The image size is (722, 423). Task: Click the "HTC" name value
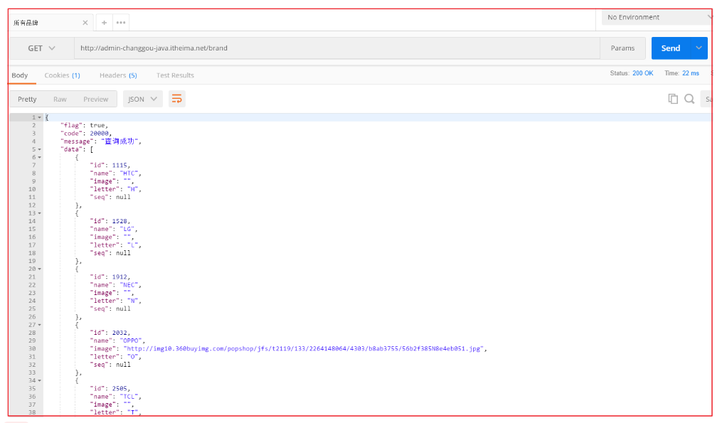tap(129, 173)
